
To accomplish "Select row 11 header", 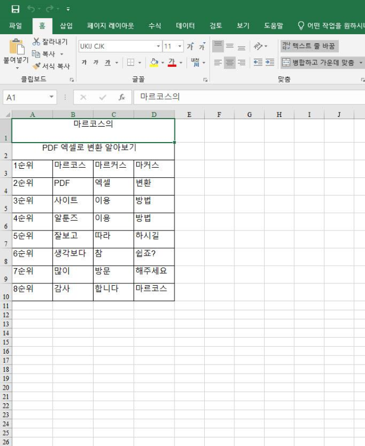I will click(x=6, y=306).
